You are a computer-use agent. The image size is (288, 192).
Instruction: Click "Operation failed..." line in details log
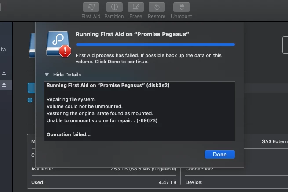[x=69, y=134]
